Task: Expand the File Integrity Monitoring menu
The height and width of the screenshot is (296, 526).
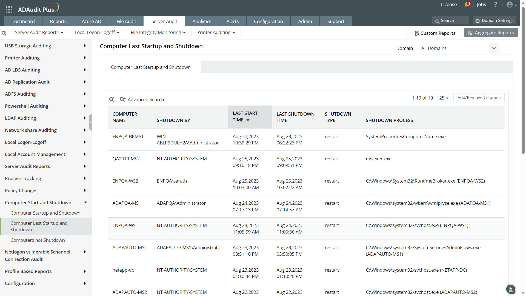Action: point(158,33)
